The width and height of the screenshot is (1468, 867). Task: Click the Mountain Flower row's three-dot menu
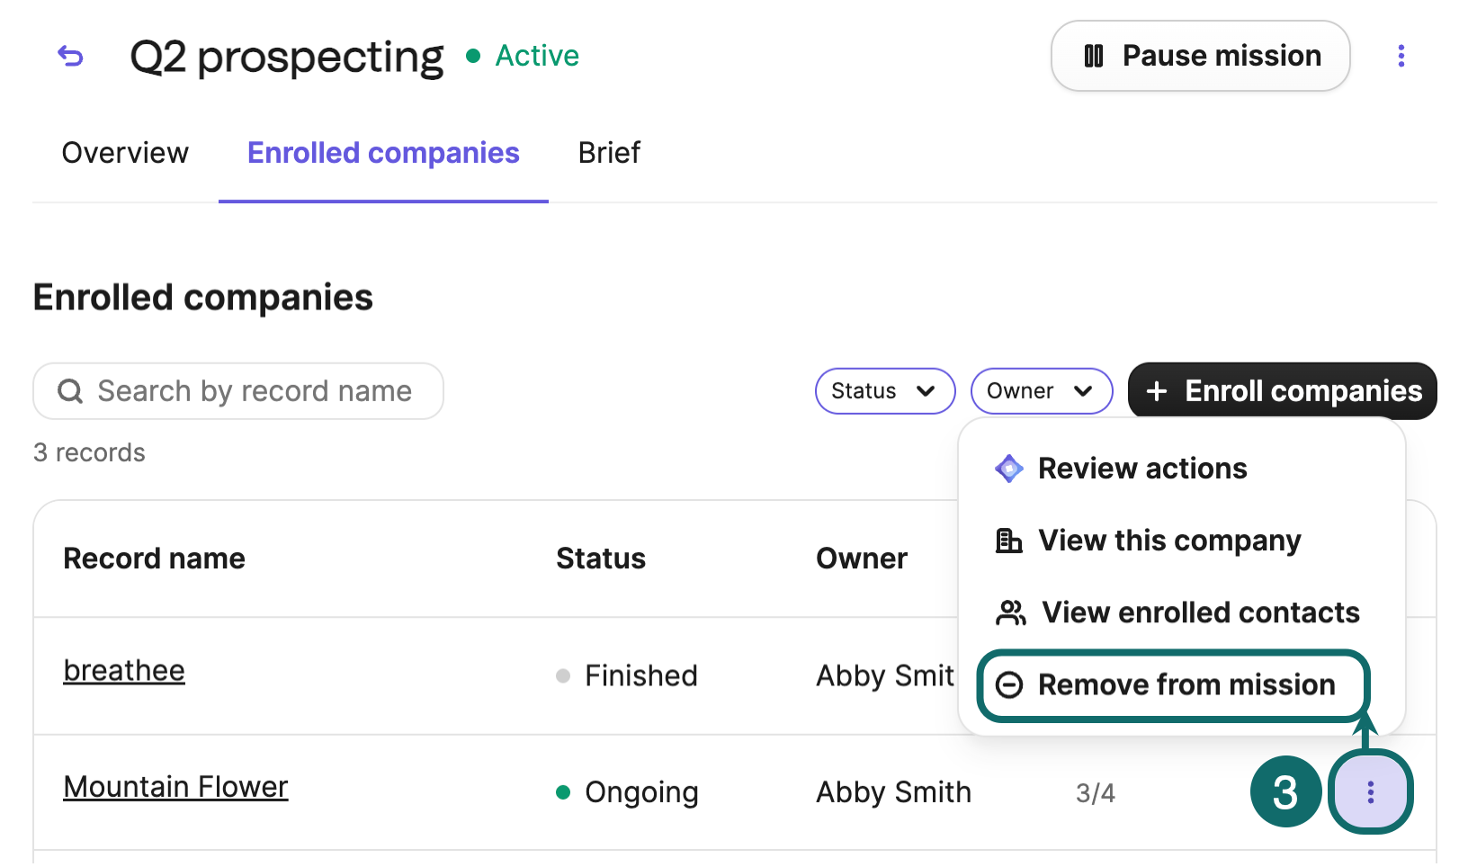tap(1370, 792)
